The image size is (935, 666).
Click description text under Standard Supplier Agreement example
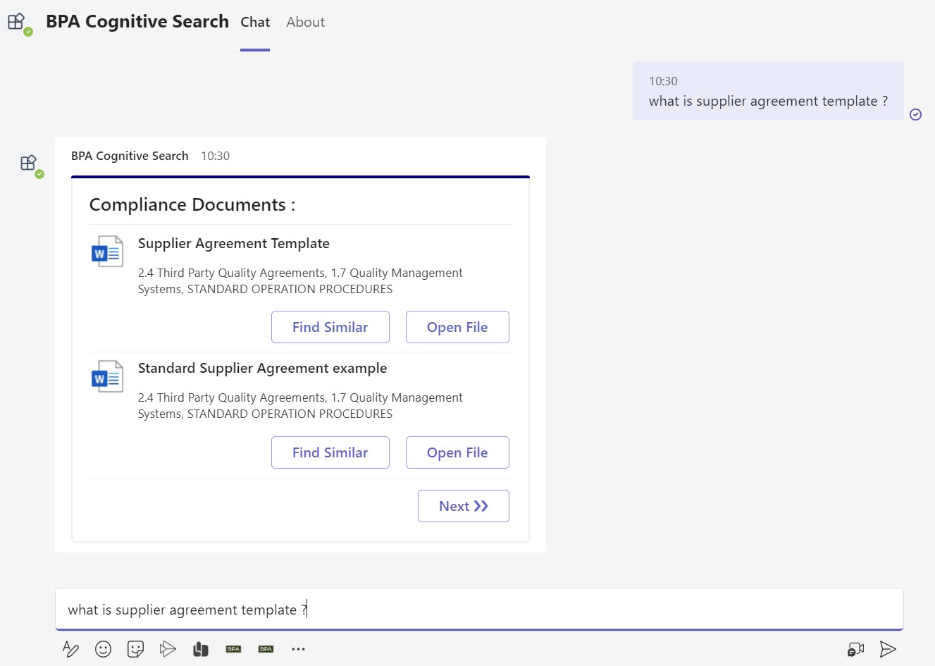300,406
